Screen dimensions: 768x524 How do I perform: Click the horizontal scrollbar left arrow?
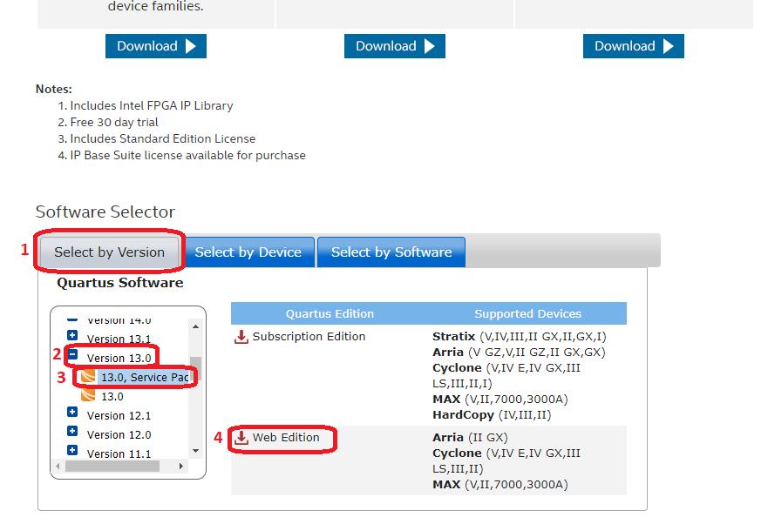coord(58,467)
